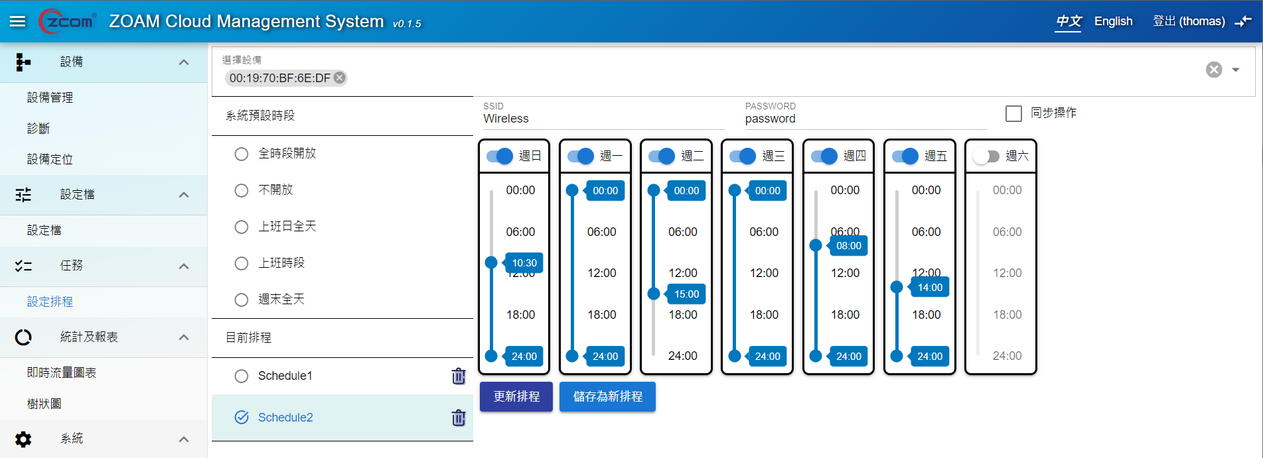Click the 統計及報表 circle icon
Viewport: 1263px width, 458px height.
23,337
